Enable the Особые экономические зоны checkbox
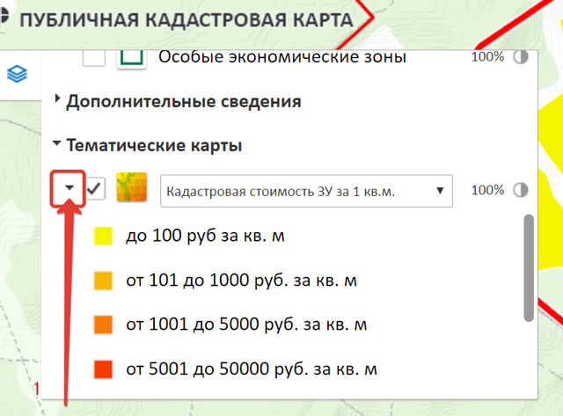 click(x=94, y=57)
